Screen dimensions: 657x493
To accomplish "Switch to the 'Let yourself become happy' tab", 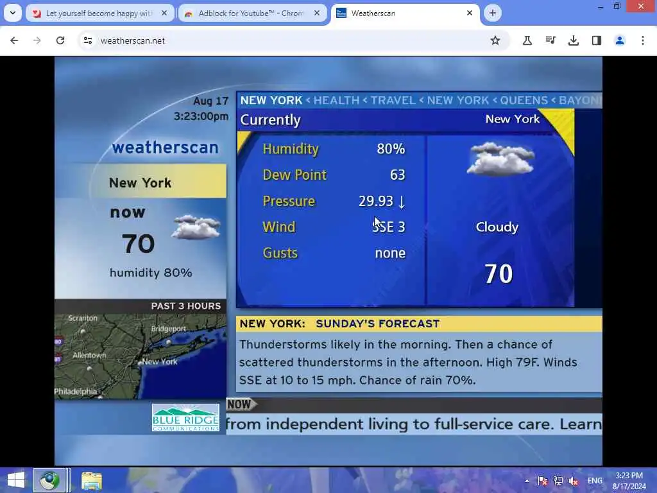I will click(99, 13).
